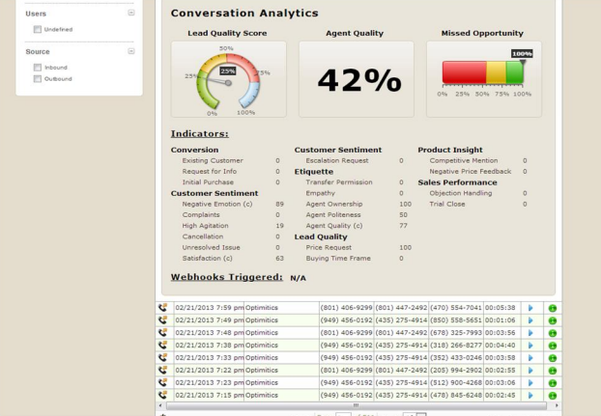Enable the Outbound source filter
This screenshot has width=601, height=416.
click(37, 79)
